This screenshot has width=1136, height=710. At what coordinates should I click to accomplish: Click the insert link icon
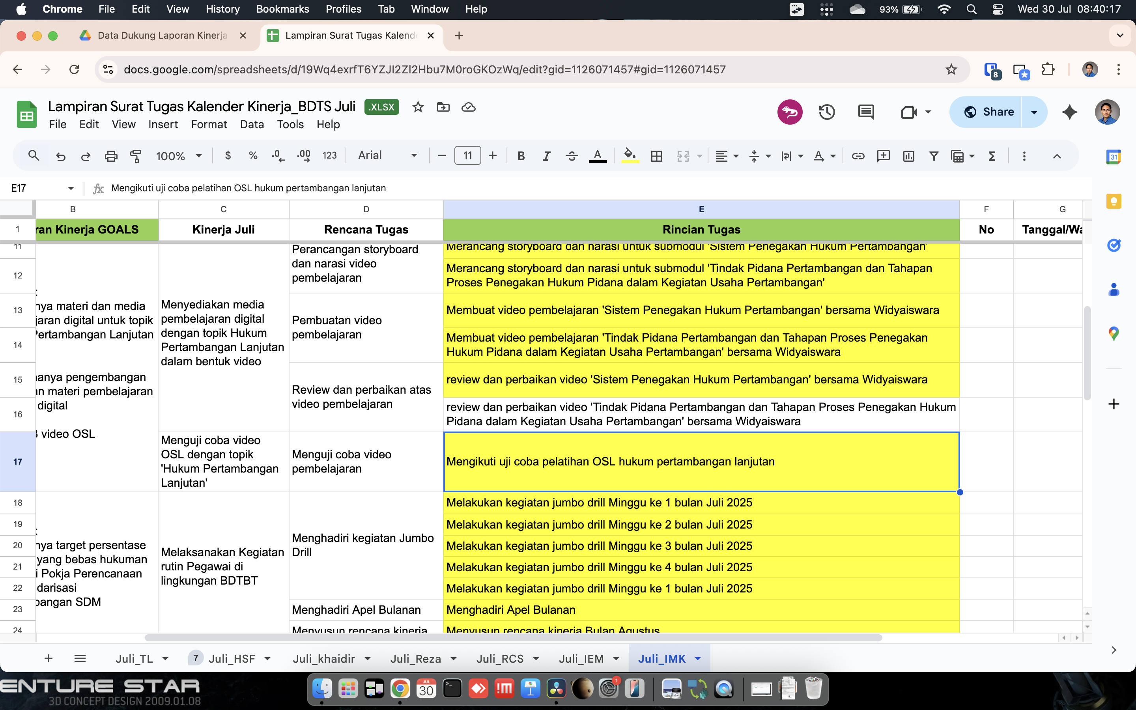[x=858, y=156]
